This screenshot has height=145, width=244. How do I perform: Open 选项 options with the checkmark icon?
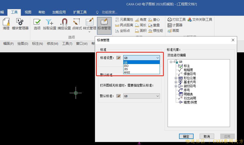coord(37,24)
